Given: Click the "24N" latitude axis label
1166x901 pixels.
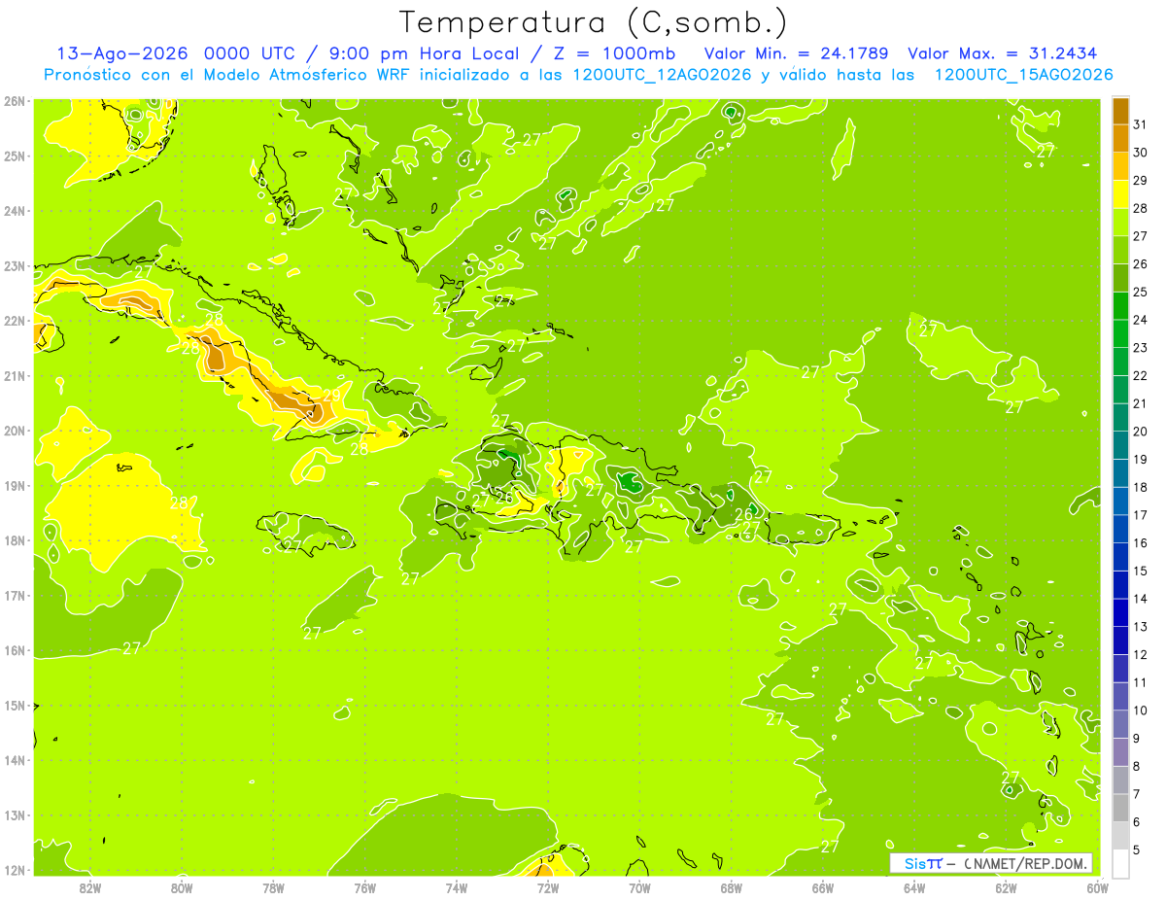Looking at the screenshot, I should (x=15, y=211).
